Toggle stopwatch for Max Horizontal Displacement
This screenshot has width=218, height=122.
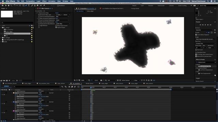click(39, 18)
